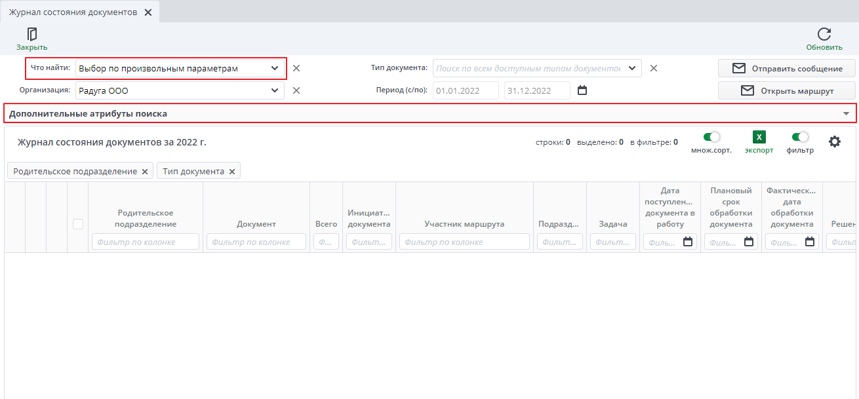Clear the Тип документа field with X
This screenshot has height=399, width=859.
(653, 68)
